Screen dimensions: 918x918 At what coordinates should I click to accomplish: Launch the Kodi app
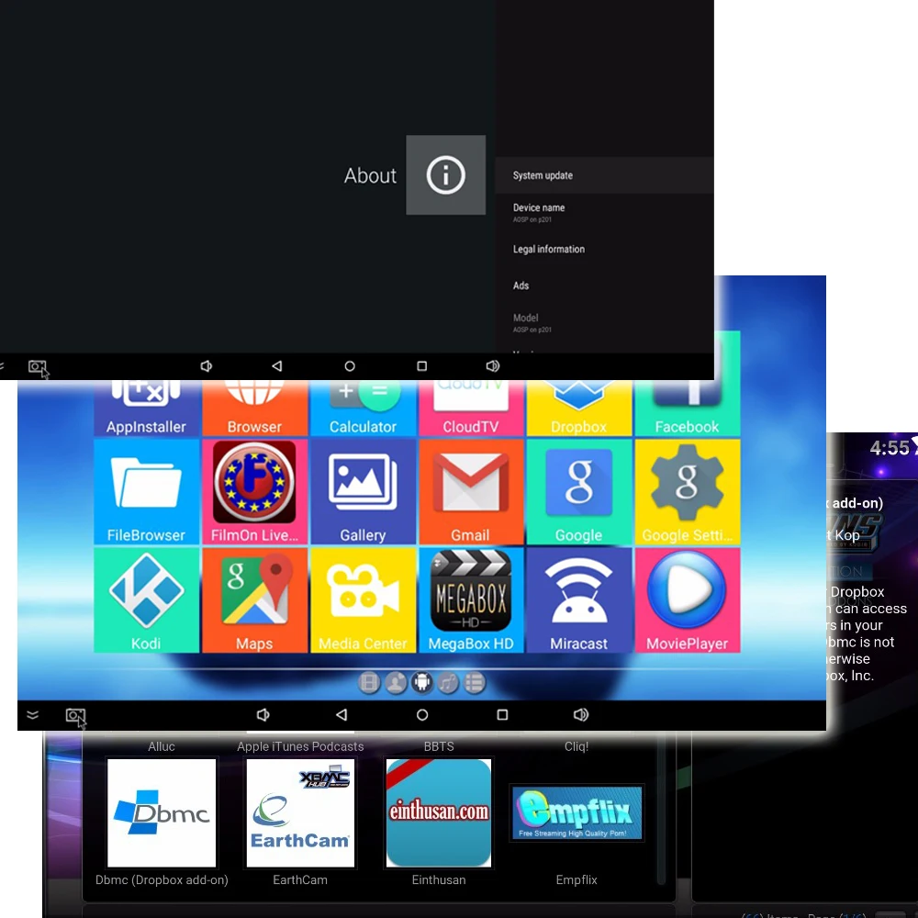146,600
